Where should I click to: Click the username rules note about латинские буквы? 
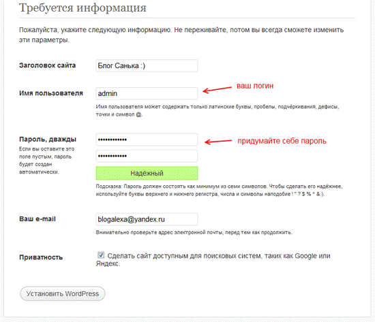tap(217, 110)
